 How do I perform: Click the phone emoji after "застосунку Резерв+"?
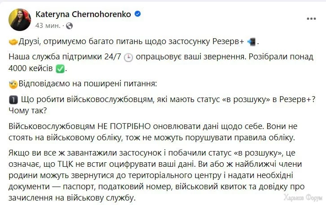[x=251, y=42]
